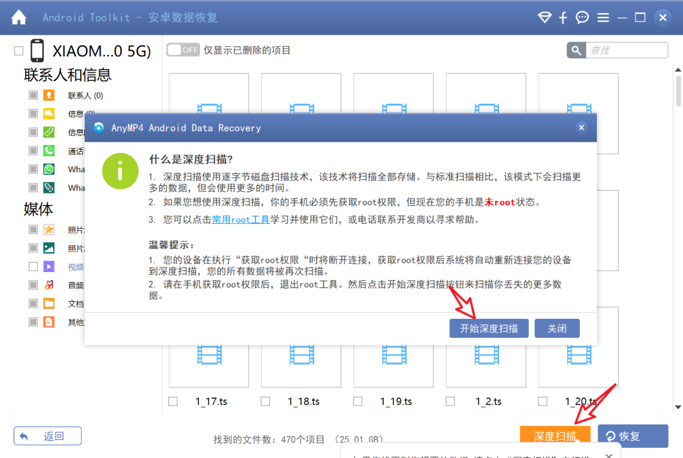The image size is (683, 458).
Task: Open the diamond purchase icon
Action: 545,18
